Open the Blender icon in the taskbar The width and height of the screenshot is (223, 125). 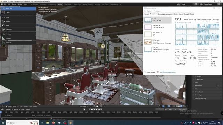pyautogui.click(x=70, y=123)
